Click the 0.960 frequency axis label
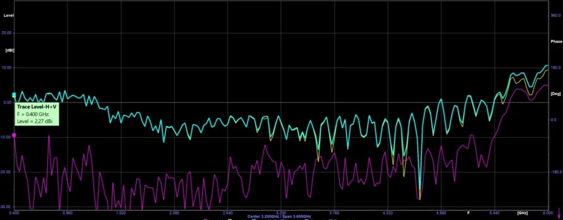The image size is (563, 220). point(68,213)
